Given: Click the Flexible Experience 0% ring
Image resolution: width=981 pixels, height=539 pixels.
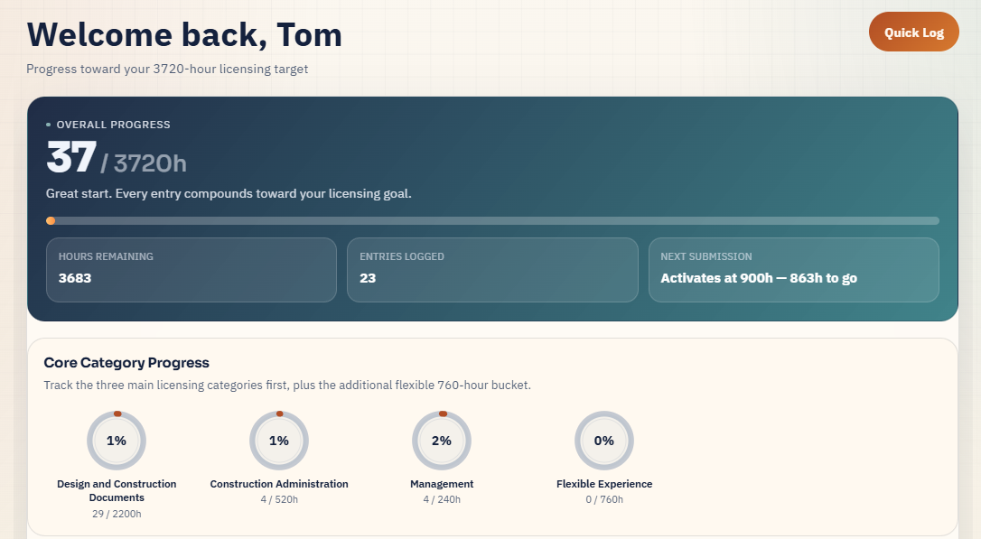Looking at the screenshot, I should tap(604, 441).
